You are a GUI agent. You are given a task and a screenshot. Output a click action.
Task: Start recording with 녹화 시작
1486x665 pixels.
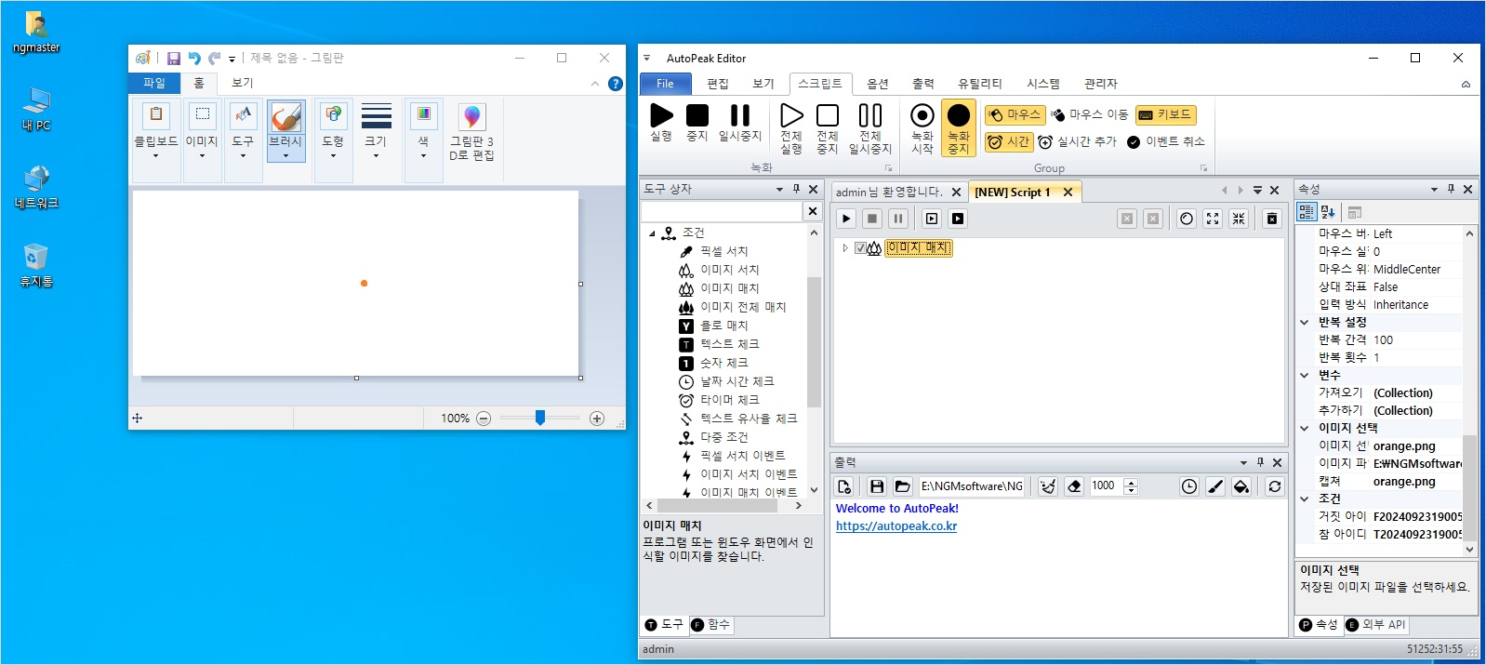point(922,128)
